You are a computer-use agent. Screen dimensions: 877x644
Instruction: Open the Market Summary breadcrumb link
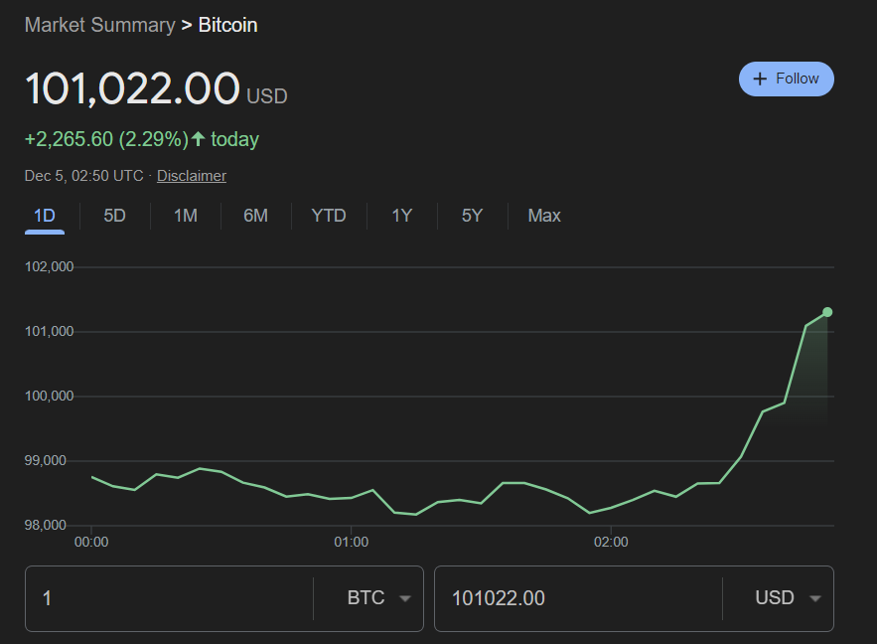pos(100,25)
